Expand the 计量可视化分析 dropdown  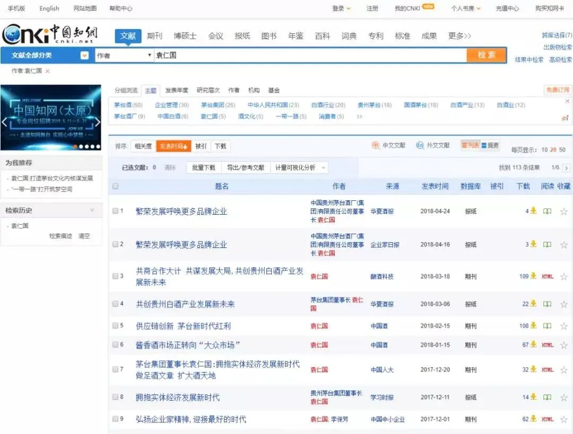click(x=324, y=168)
